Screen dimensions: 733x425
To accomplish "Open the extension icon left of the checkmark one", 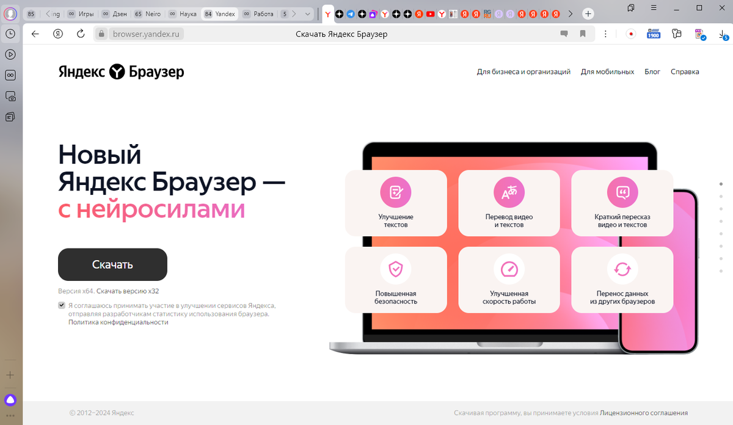I will coord(676,34).
